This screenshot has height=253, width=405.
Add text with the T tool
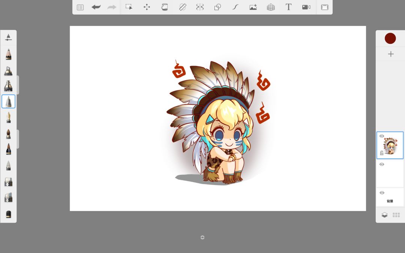coord(288,7)
